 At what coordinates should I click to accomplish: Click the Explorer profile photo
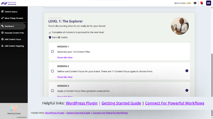180,26
